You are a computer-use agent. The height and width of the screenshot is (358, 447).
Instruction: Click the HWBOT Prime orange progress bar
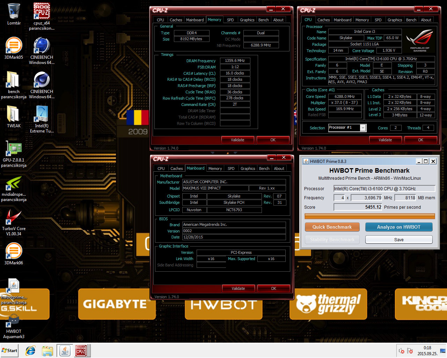click(x=370, y=216)
